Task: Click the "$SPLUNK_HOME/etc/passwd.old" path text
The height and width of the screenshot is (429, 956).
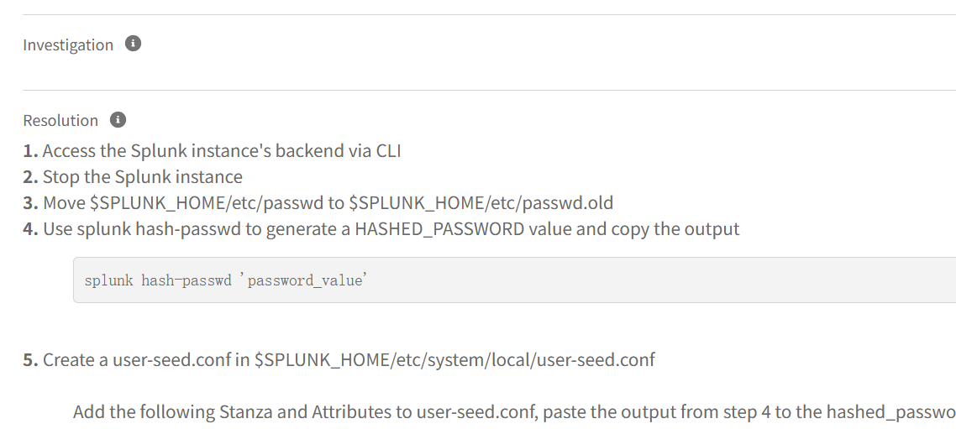Action: 481,203
